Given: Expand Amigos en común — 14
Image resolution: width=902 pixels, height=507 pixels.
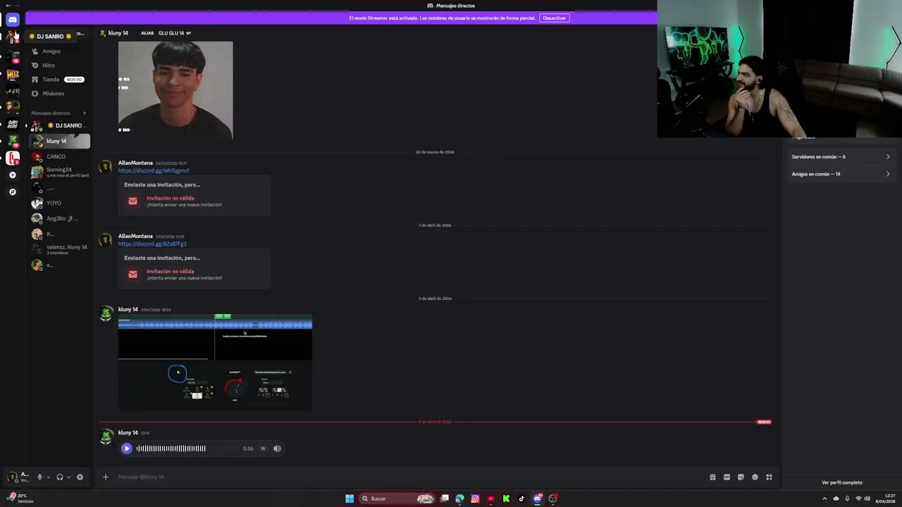Looking at the screenshot, I should click(x=841, y=174).
